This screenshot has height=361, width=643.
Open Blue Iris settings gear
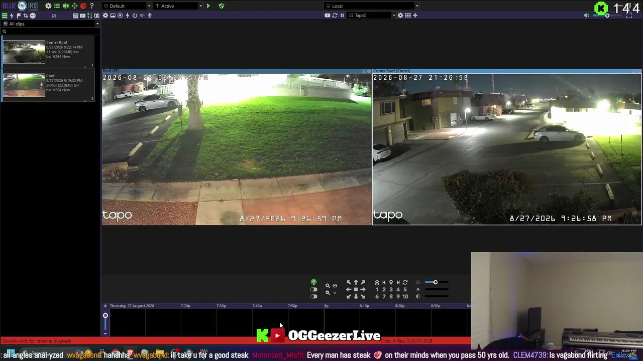(x=48, y=6)
